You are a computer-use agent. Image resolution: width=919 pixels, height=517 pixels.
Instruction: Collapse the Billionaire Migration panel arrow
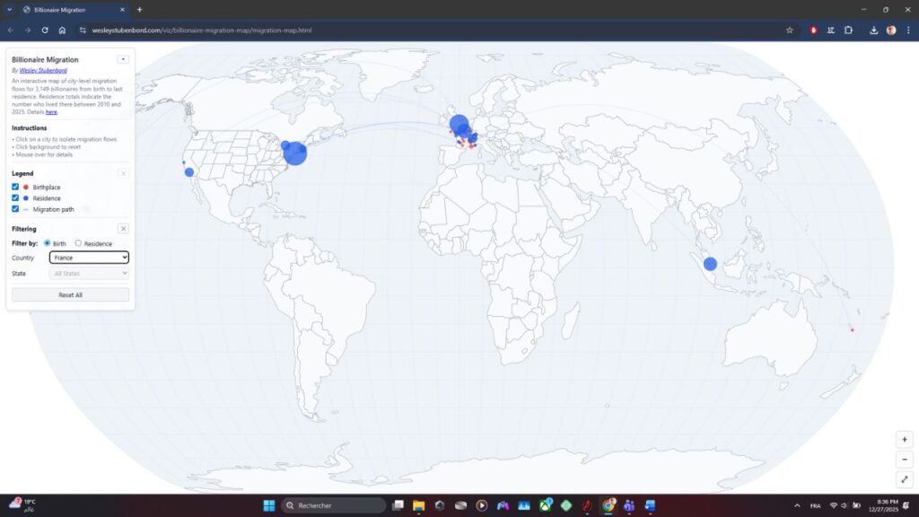coord(123,59)
